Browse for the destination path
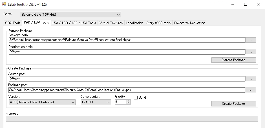The width and height of the screenshot is (265, 128). (x=251, y=52)
